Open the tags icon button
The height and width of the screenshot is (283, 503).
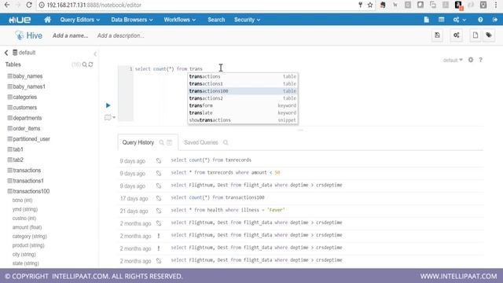pos(489,35)
